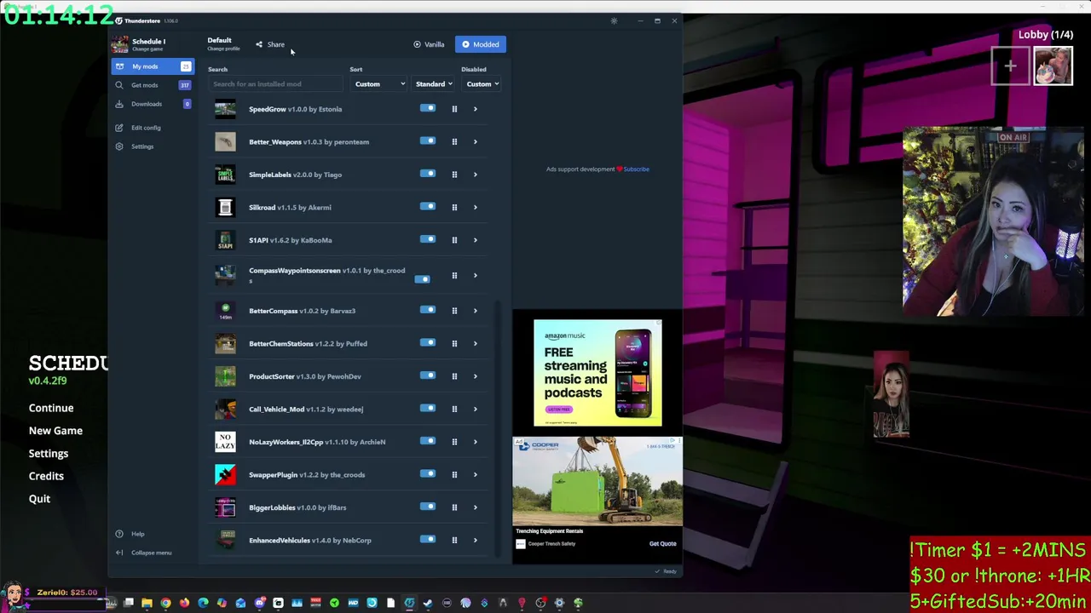Select New Game in Schedule I menu

pos(55,431)
